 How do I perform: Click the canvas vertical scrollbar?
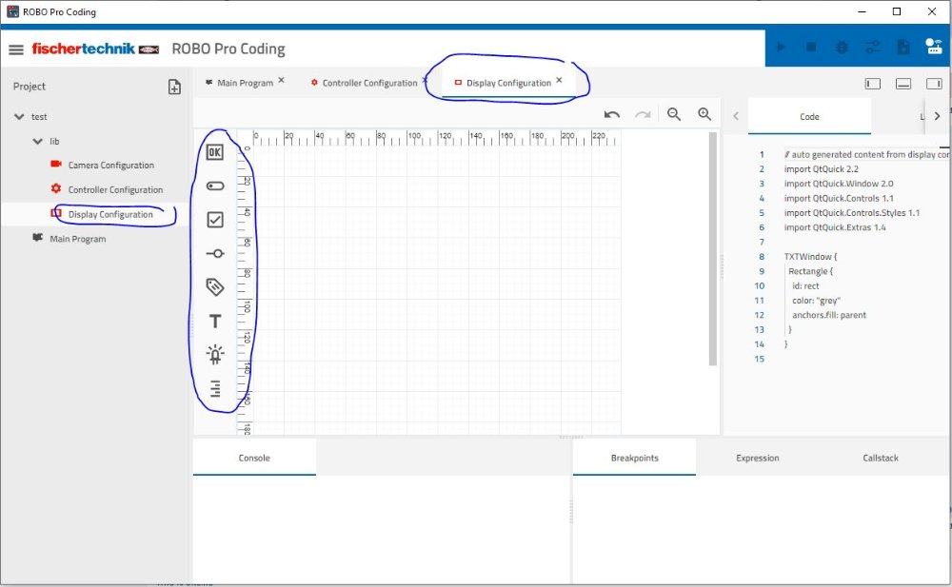(x=713, y=249)
